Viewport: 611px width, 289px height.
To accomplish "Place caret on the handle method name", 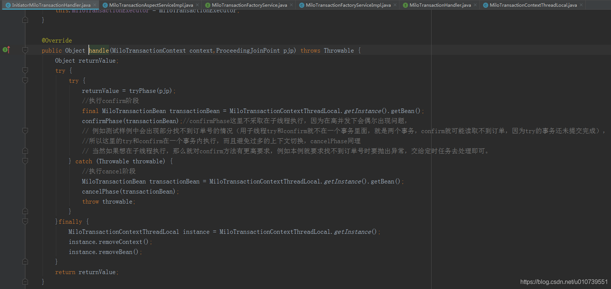I will coord(99,50).
